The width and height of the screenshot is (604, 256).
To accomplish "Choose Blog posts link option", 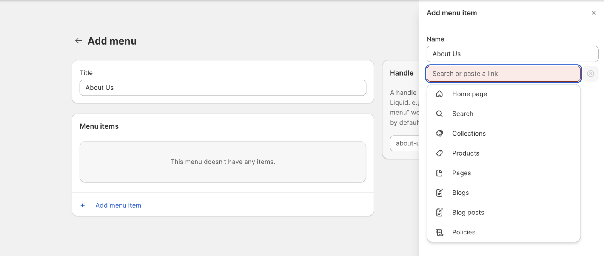I will [x=504, y=213].
